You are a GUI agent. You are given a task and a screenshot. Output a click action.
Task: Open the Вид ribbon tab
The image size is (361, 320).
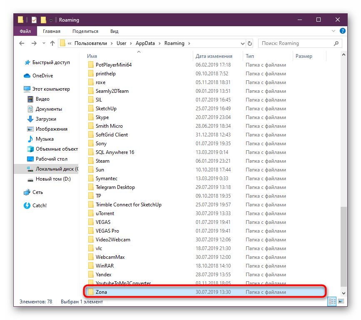(x=114, y=31)
